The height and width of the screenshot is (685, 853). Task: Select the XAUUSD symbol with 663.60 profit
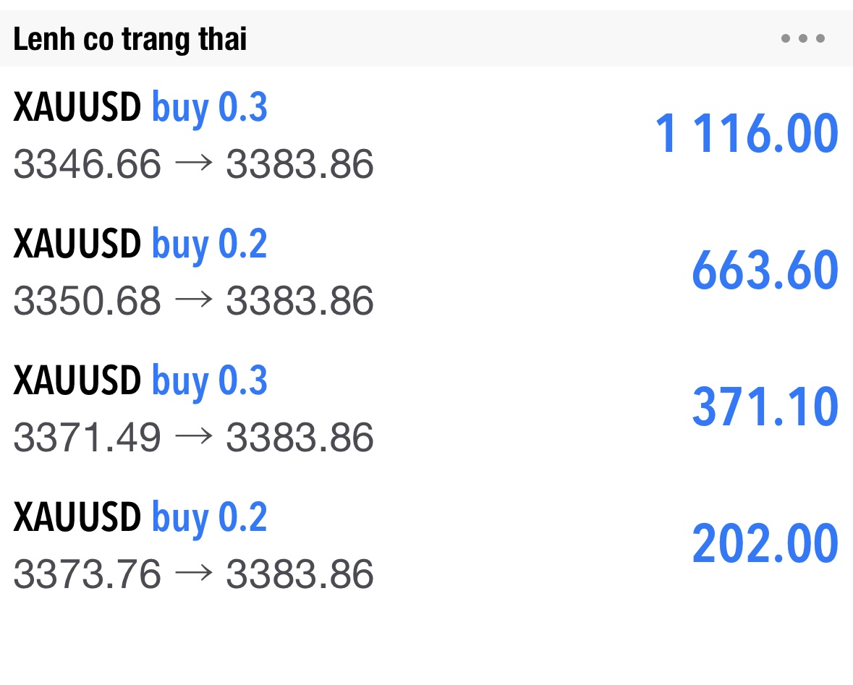(x=77, y=244)
